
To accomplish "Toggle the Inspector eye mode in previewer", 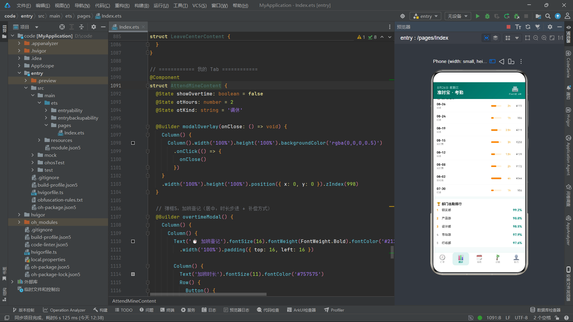I will pyautogui.click(x=486, y=38).
